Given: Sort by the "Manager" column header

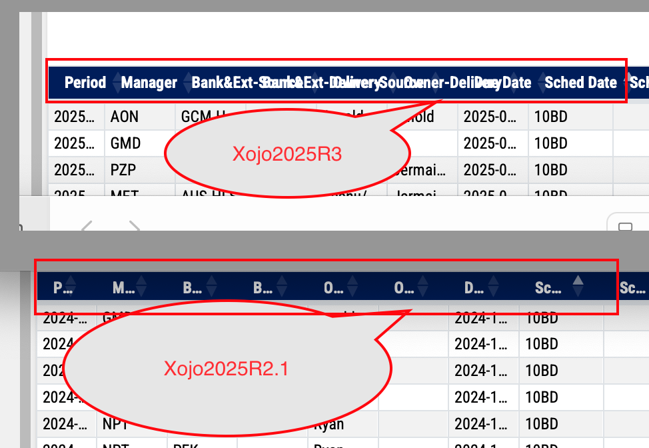Looking at the screenshot, I should pyautogui.click(x=149, y=83).
